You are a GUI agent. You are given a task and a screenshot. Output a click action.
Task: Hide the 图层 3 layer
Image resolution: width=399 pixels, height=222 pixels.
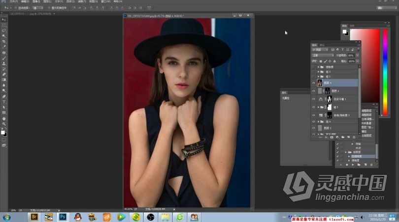pos(313,91)
